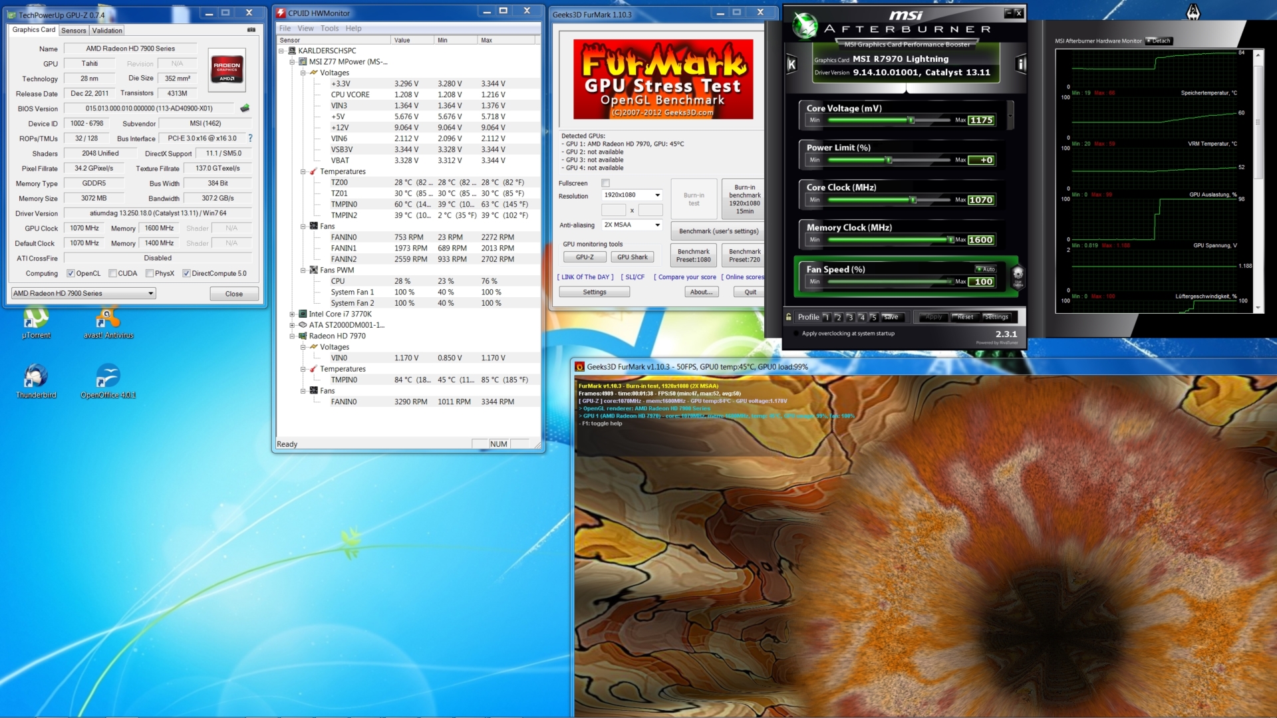Open the GPU selection dropdown in GPU-Z
The image size is (1277, 718).
[x=83, y=293]
